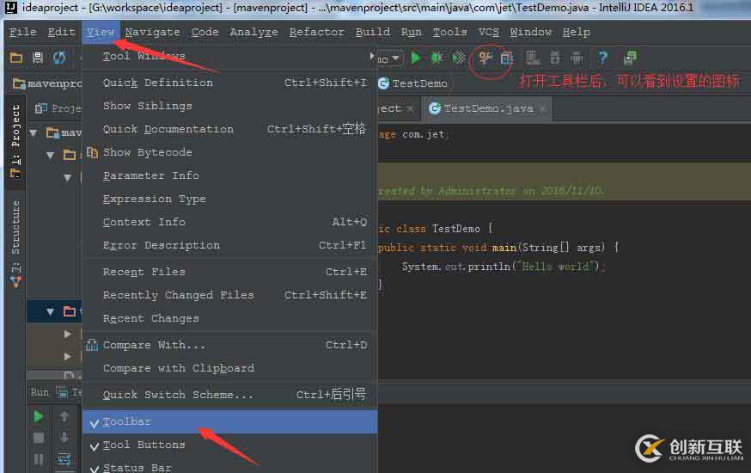This screenshot has width=751, height=473.
Task: Stop the process with the square stop icon
Action: (39, 438)
